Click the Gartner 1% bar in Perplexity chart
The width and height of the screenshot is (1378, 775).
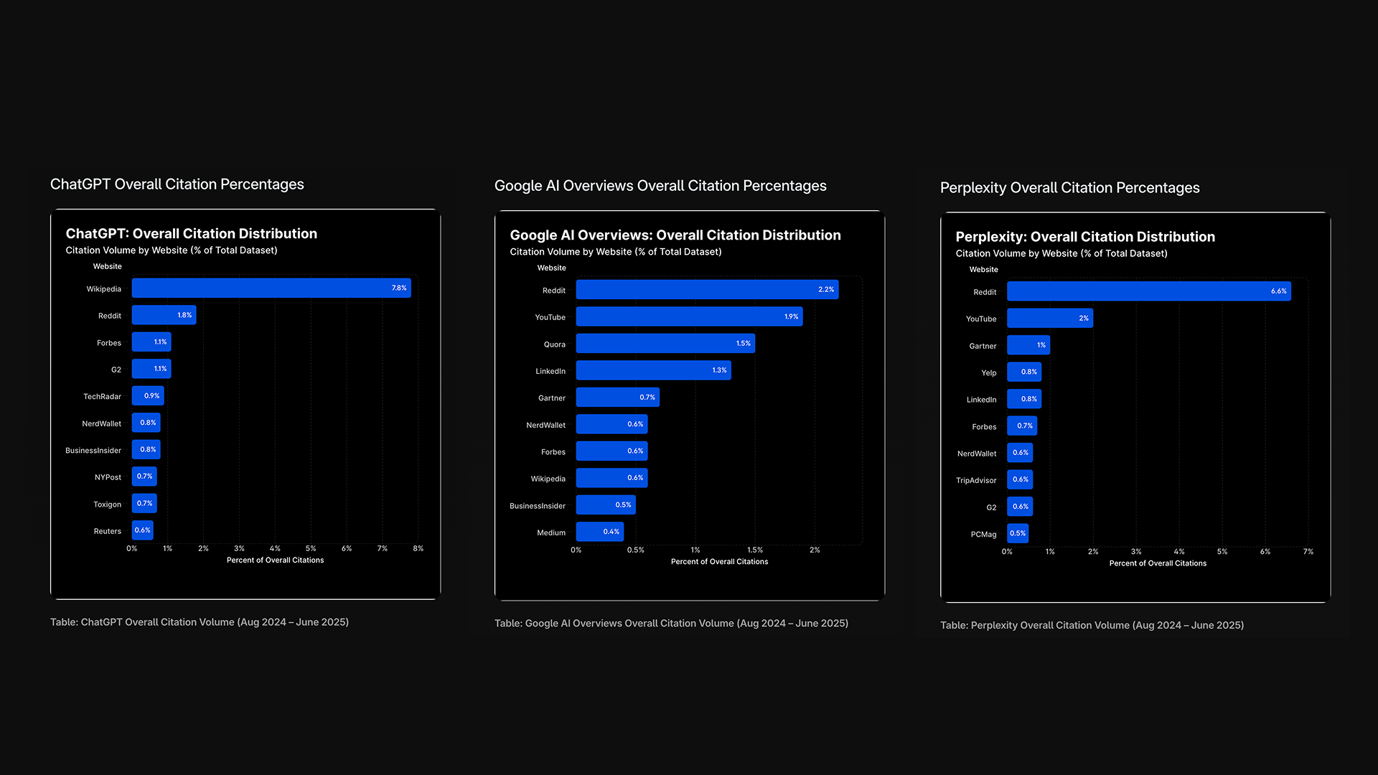[x=1028, y=345]
